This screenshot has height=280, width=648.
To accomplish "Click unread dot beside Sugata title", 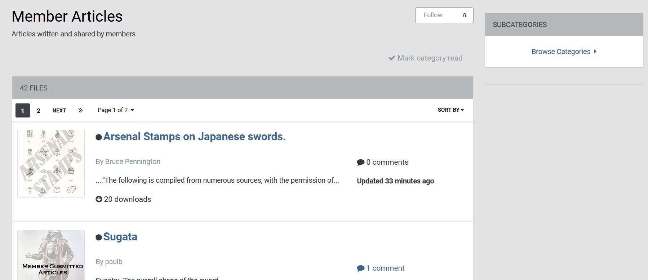I will [x=98, y=237].
